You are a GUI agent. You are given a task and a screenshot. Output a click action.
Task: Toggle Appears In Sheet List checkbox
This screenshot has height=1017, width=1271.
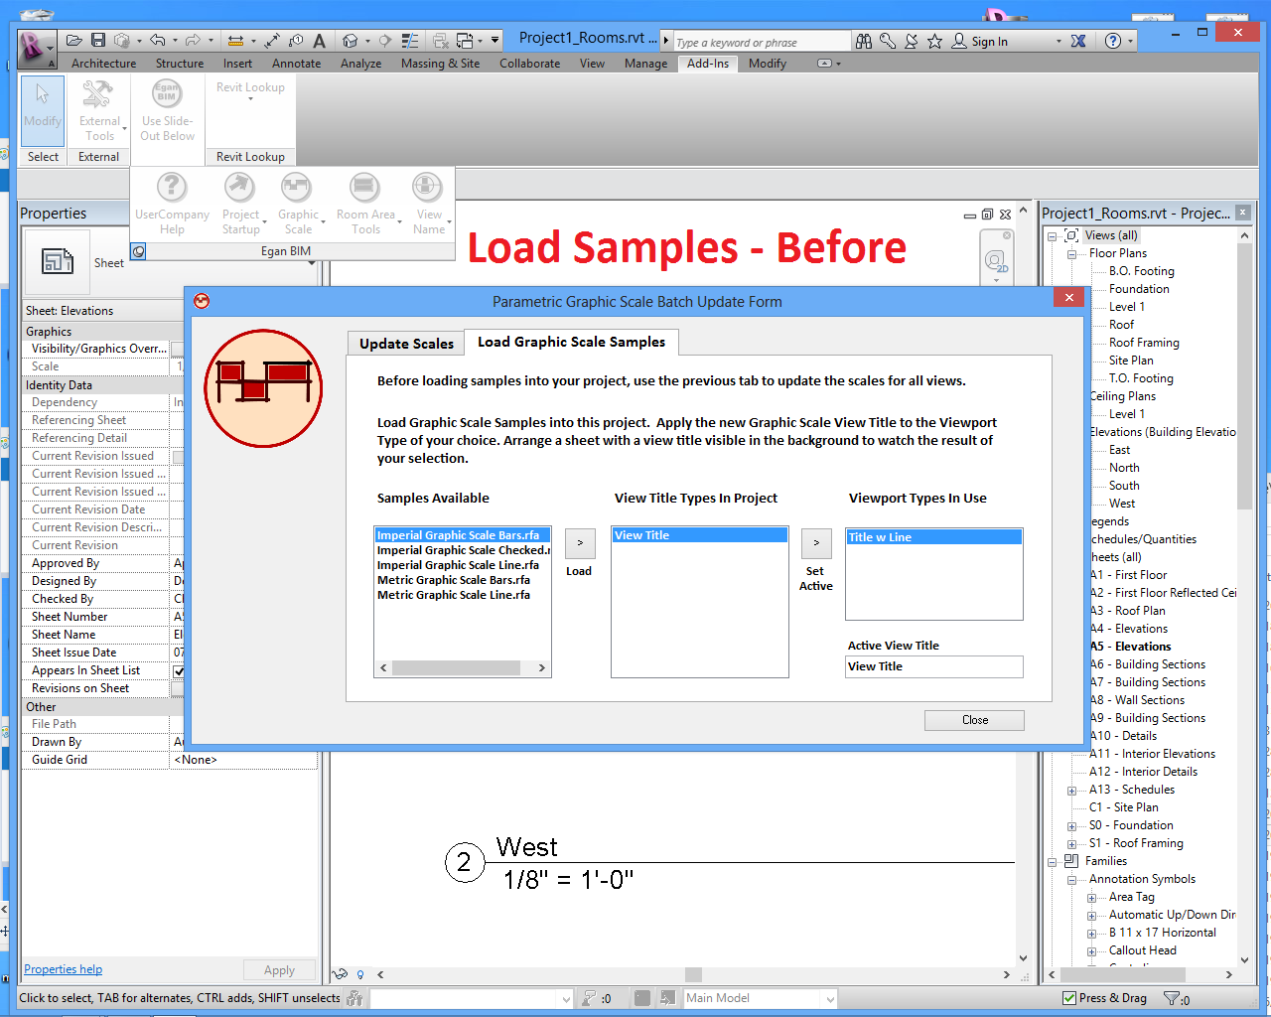pyautogui.click(x=179, y=671)
